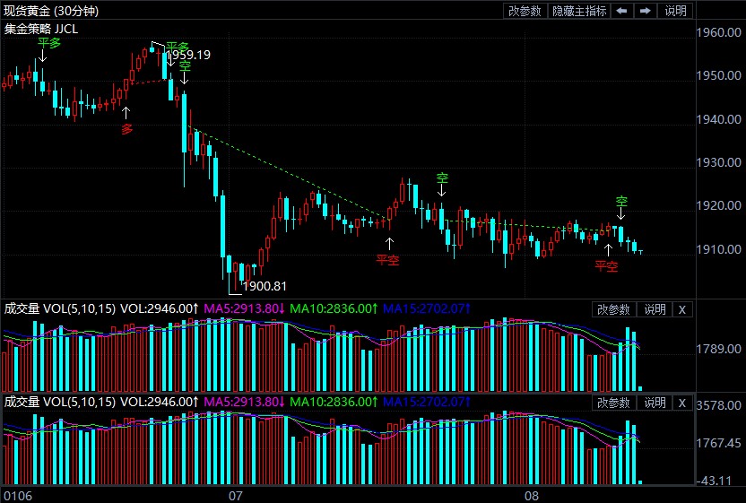
Task: Click MA10:2836.00 in second volume panel
Action: (334, 402)
